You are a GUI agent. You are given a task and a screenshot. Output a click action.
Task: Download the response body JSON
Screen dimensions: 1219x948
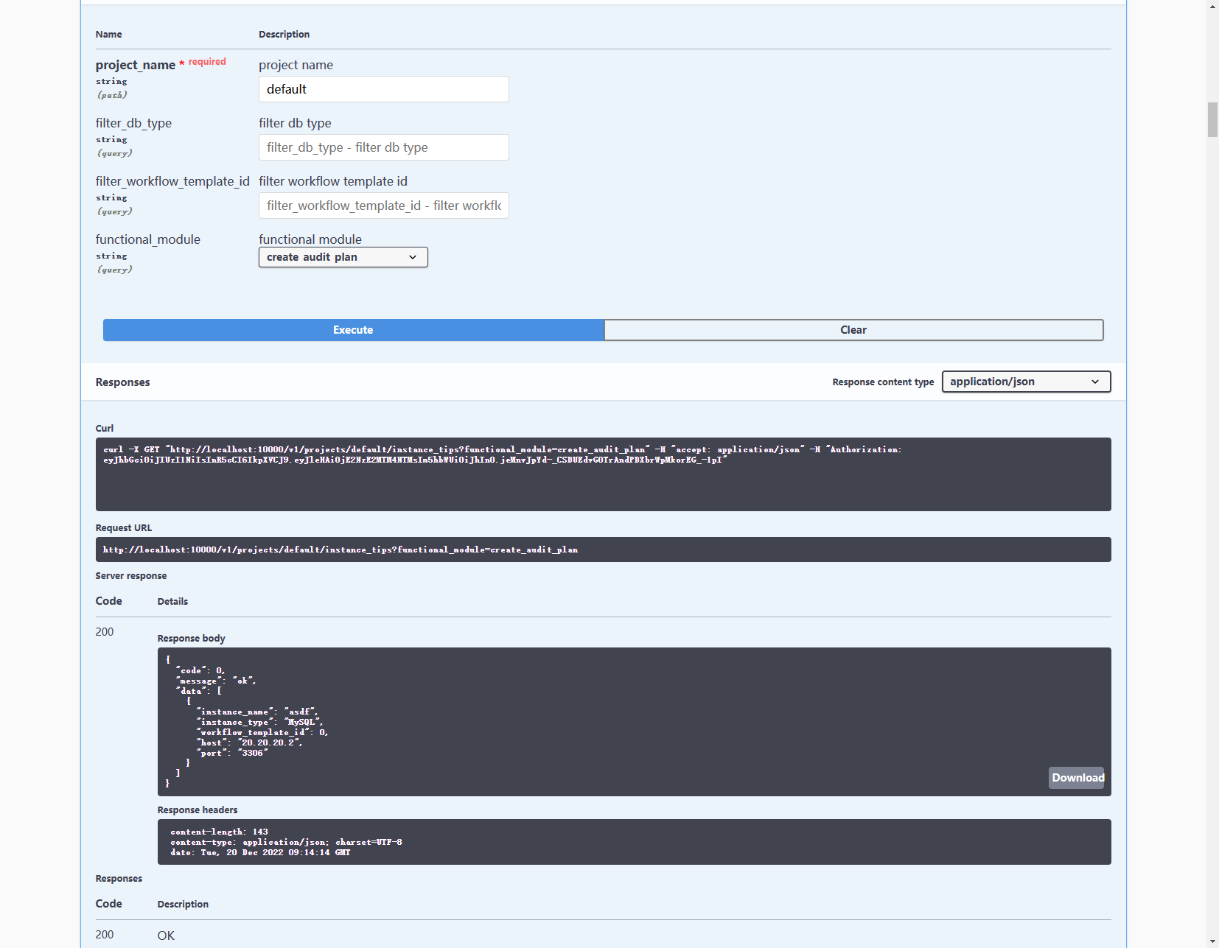pos(1077,777)
